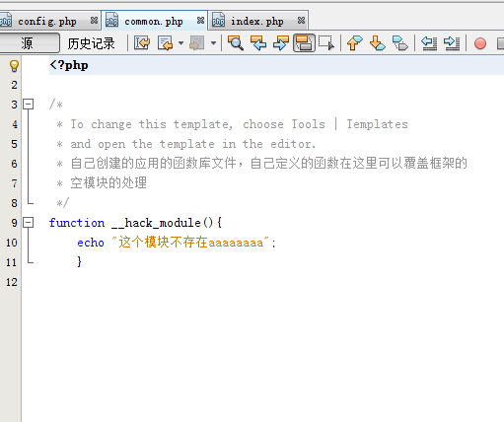Screen dimensions: 504x422
Task: Toggle Rectangular Selection icon
Action: click(x=326, y=43)
